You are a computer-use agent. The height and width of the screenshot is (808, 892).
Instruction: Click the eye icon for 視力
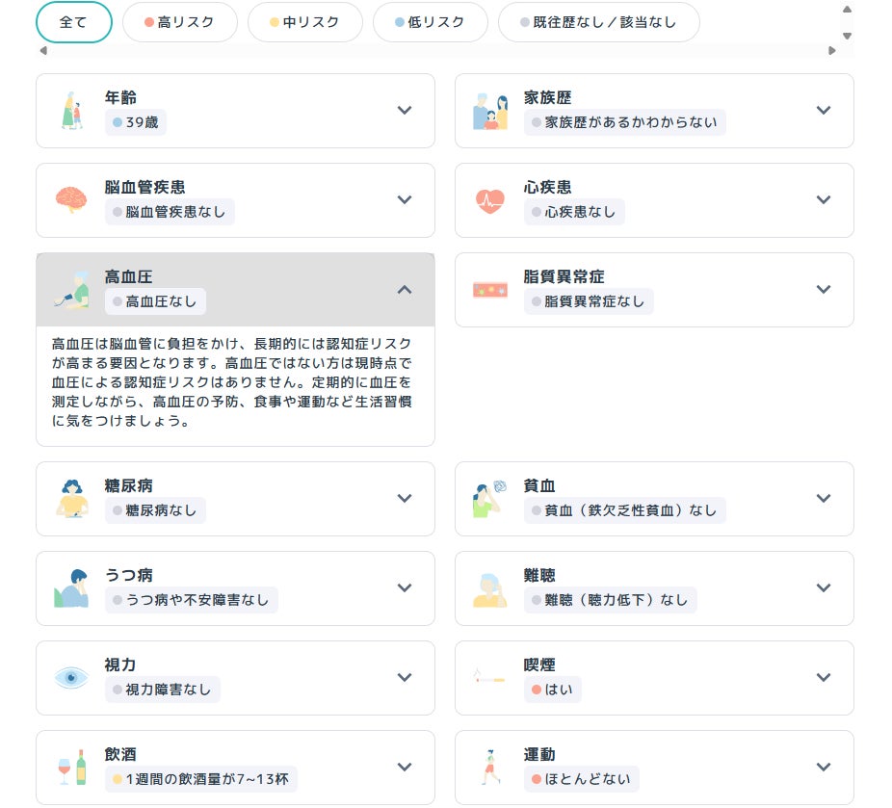click(x=71, y=677)
